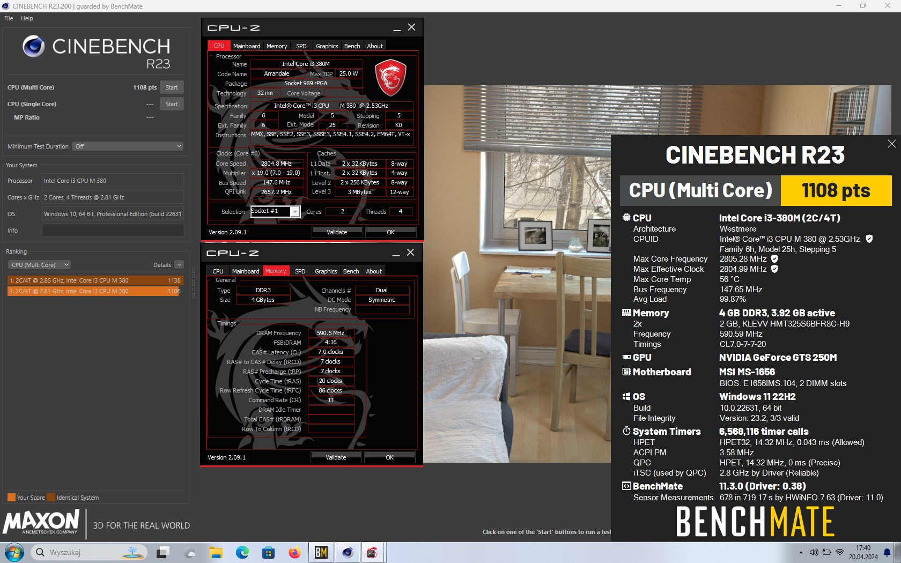Viewport: 901px width, 563px height.
Task: Switch to Bench tab in bottom CPU-Z
Action: [x=351, y=271]
